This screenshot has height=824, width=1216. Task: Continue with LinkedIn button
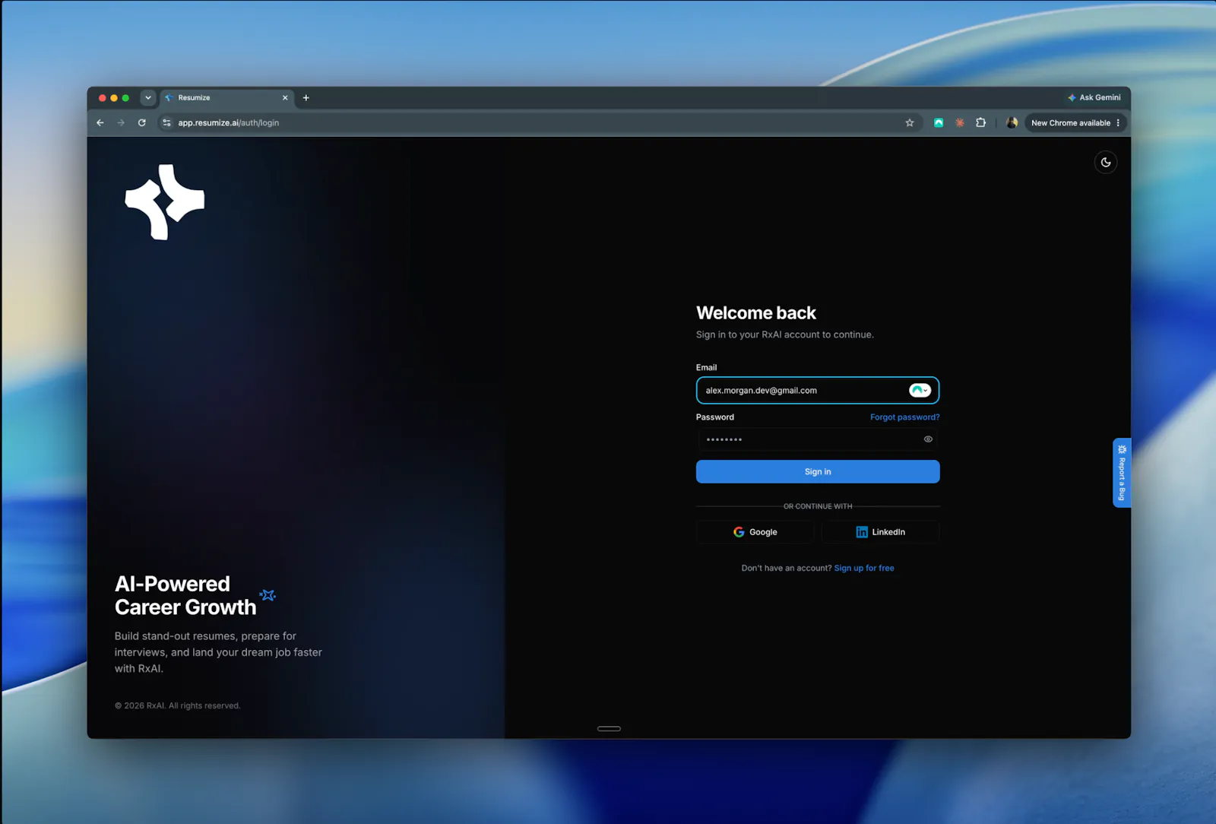click(881, 532)
